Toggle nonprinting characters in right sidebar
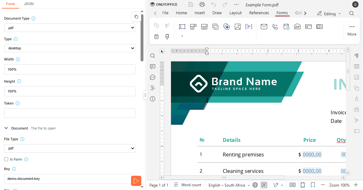The image size is (363, 190). 357,56
